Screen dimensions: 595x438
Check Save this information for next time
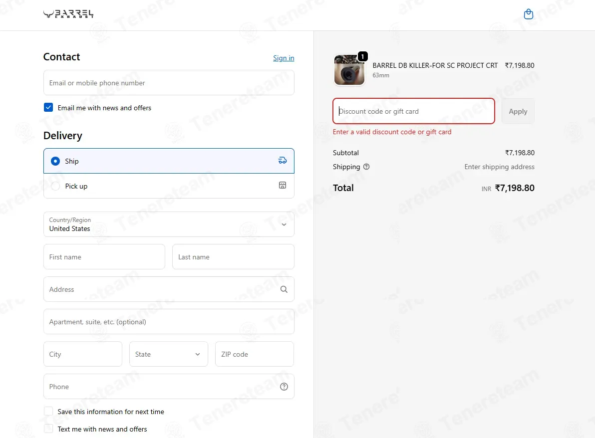[48, 412]
